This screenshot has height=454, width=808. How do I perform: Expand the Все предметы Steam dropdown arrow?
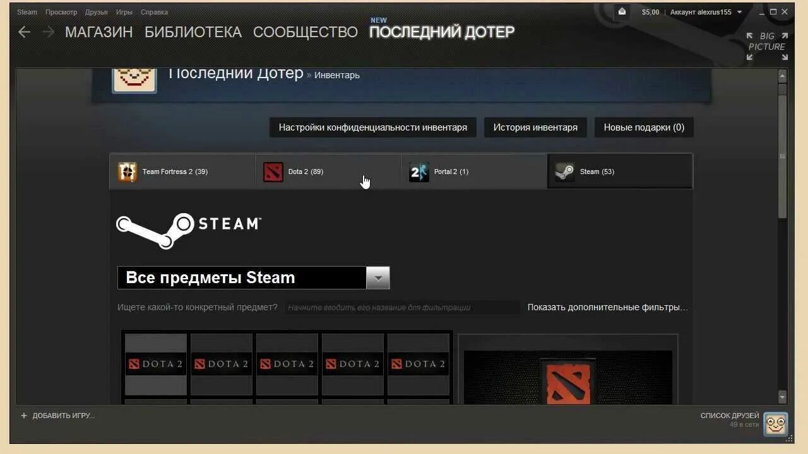tap(378, 278)
